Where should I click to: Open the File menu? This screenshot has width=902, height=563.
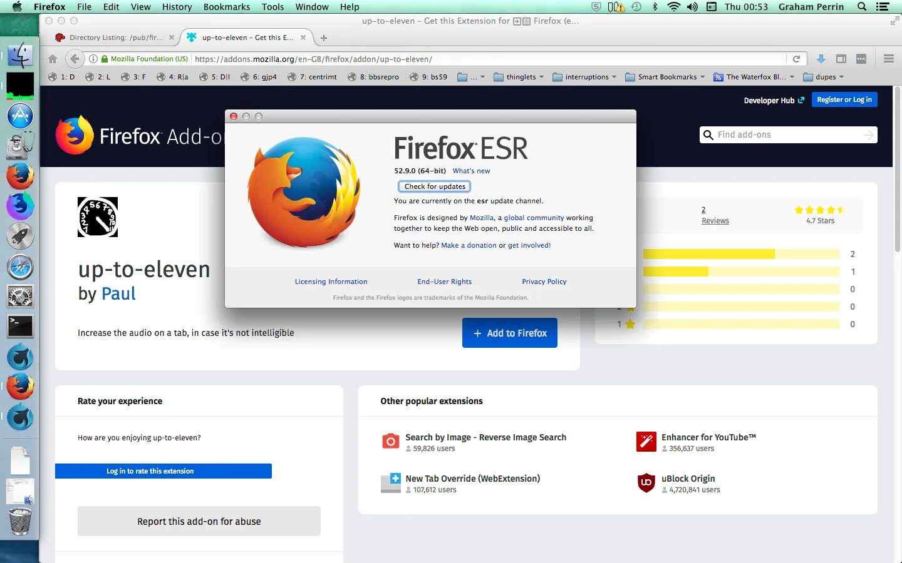click(x=84, y=7)
